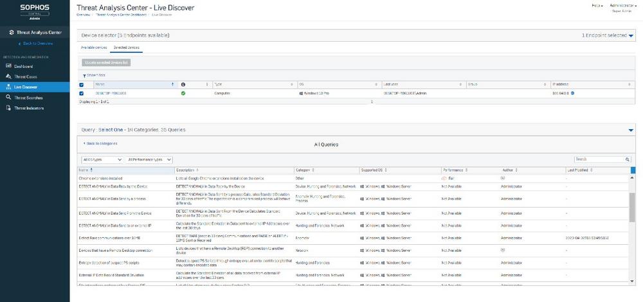Click the Threat Analysis Center shield icon
This screenshot has height=302, width=643.
click(x=12, y=32)
